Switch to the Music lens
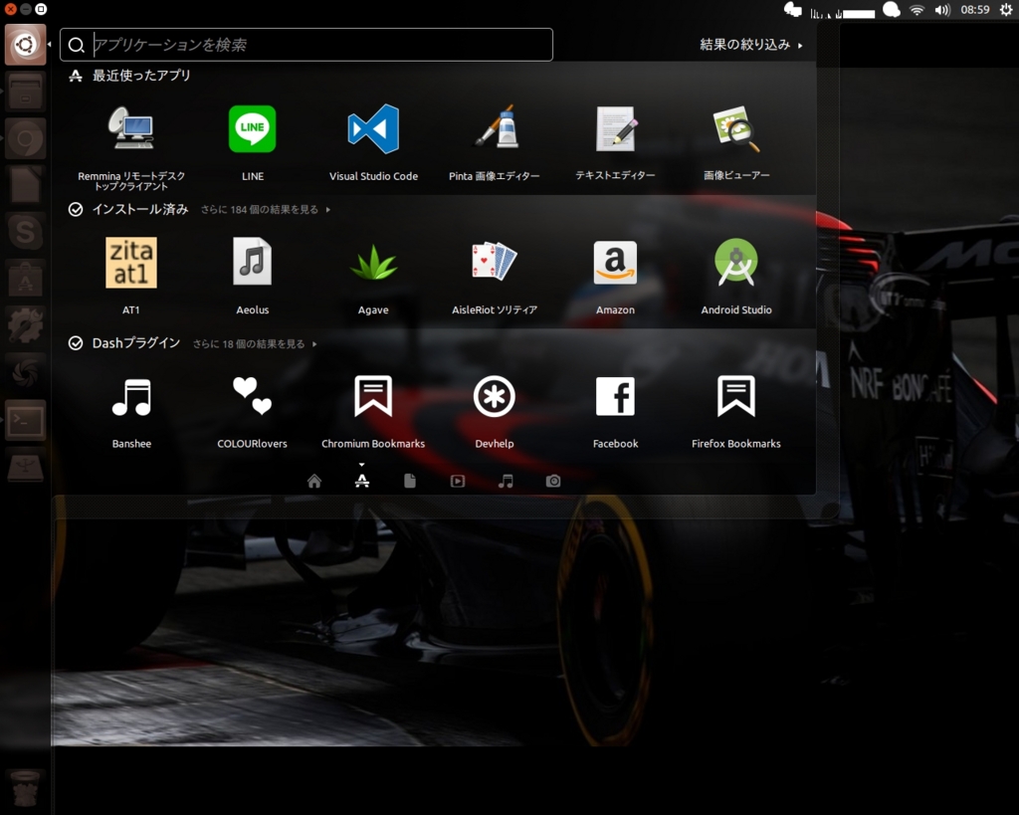This screenshot has height=815, width=1019. (505, 481)
